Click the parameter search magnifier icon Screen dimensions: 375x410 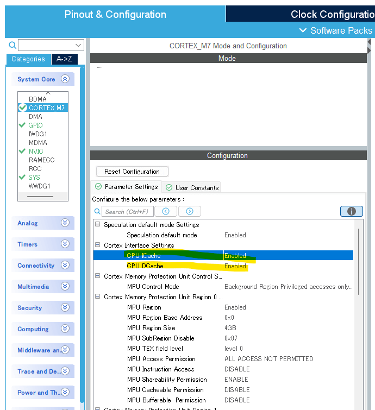point(97,211)
